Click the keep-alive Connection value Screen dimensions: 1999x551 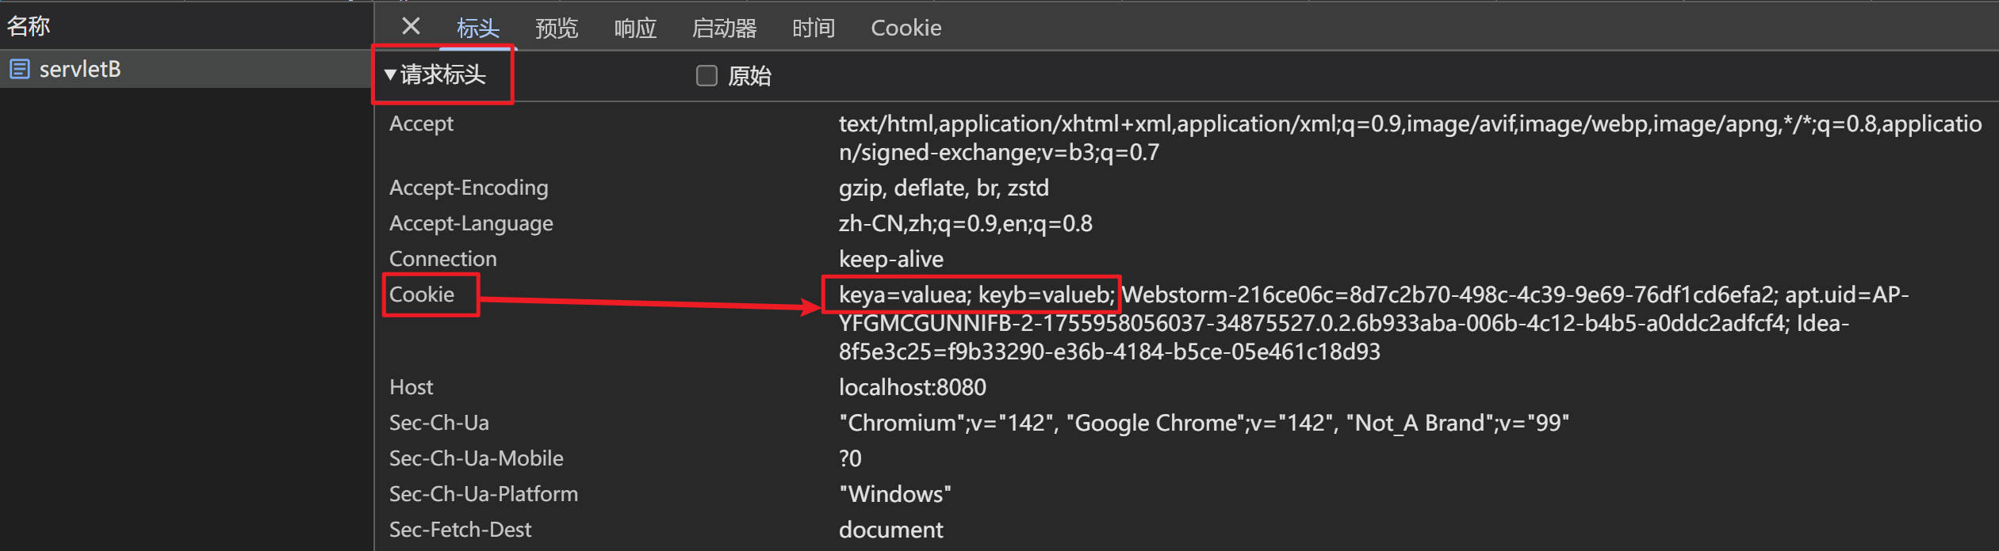(x=890, y=259)
